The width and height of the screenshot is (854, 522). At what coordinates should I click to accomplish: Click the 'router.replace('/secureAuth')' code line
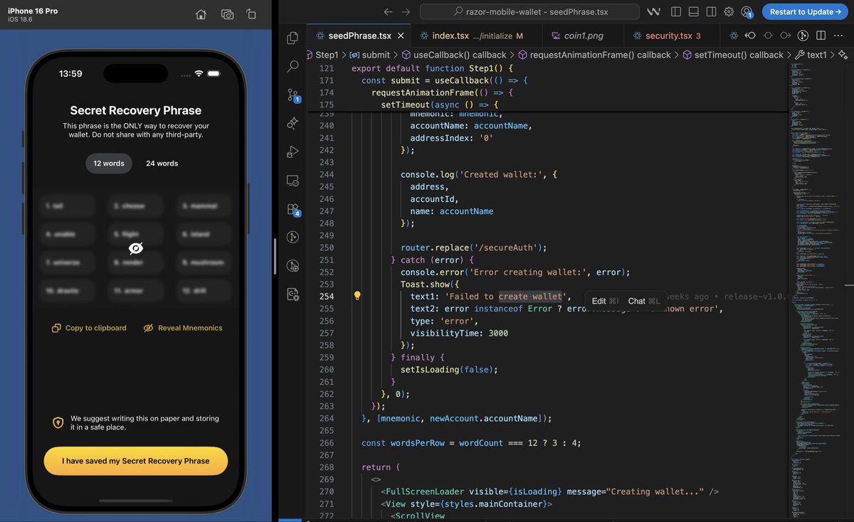(x=474, y=247)
